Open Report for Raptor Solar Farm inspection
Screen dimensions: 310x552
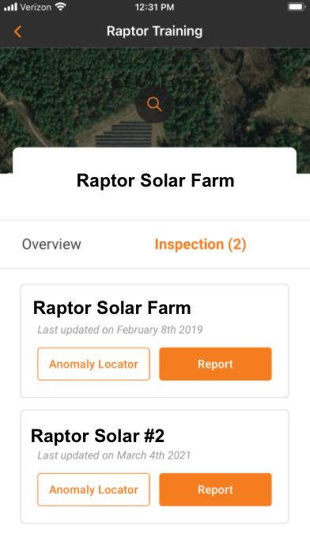point(215,364)
